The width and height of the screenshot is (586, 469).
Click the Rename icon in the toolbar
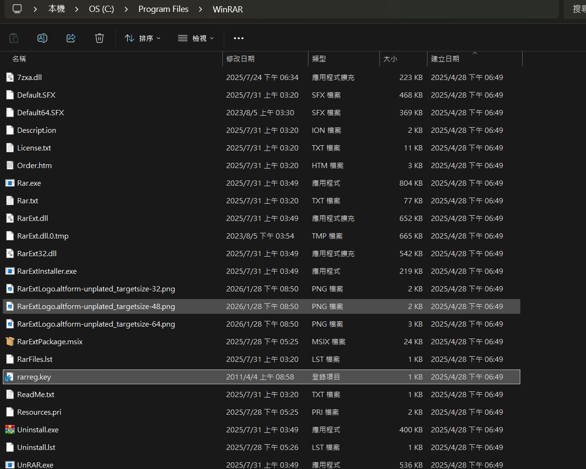tap(42, 38)
